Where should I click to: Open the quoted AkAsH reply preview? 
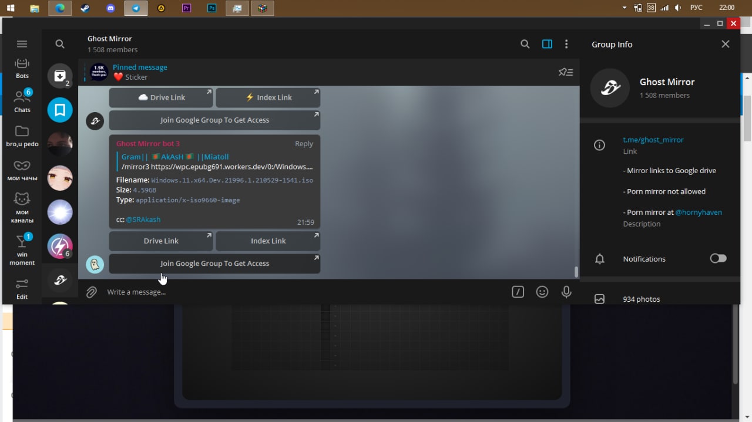[x=215, y=161]
